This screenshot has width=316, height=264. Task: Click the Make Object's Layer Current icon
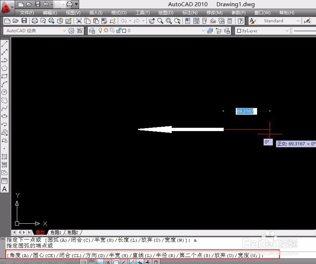pos(210,31)
